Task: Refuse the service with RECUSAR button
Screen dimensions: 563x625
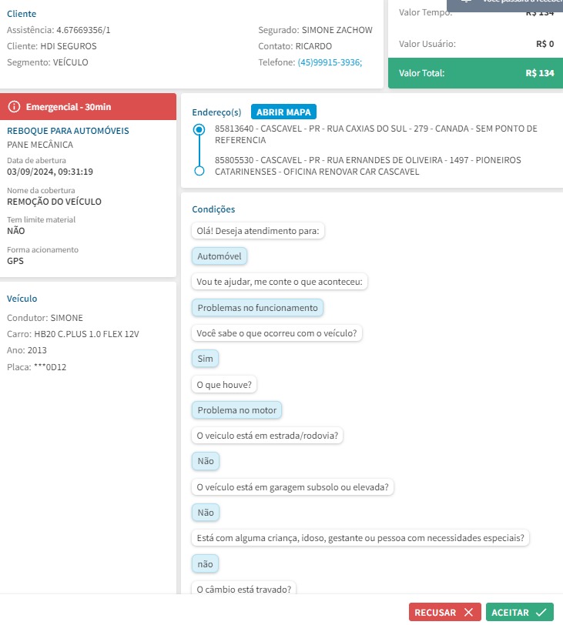Action: 444,613
